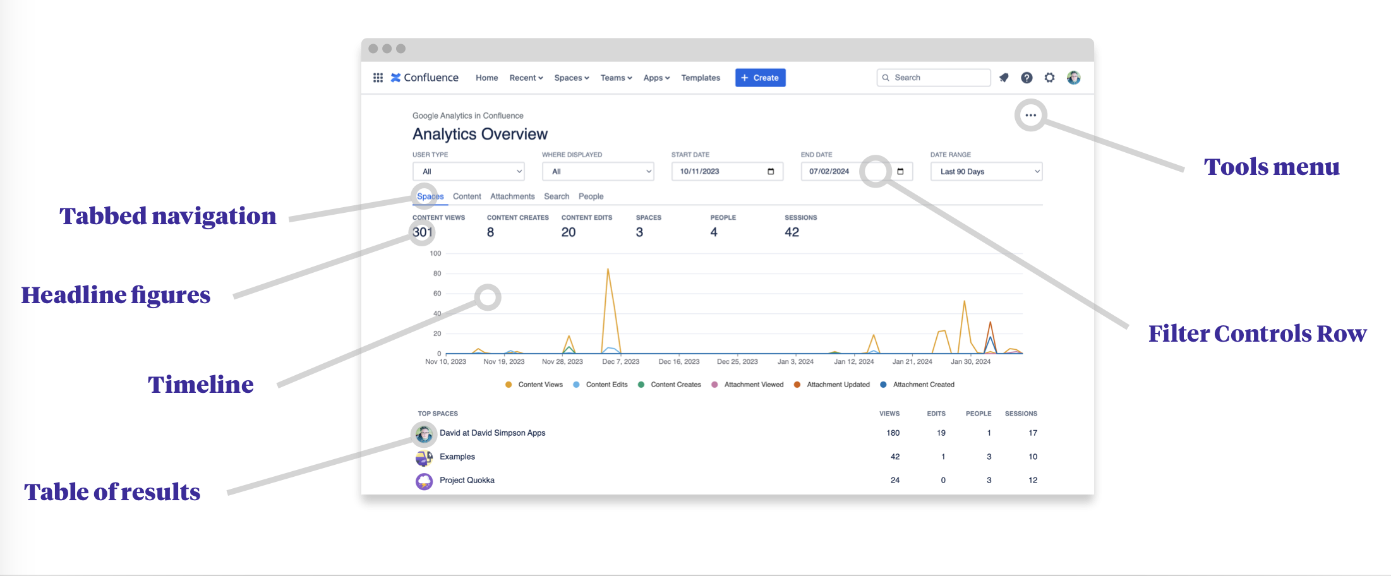Open the user profile avatar

(x=1073, y=78)
